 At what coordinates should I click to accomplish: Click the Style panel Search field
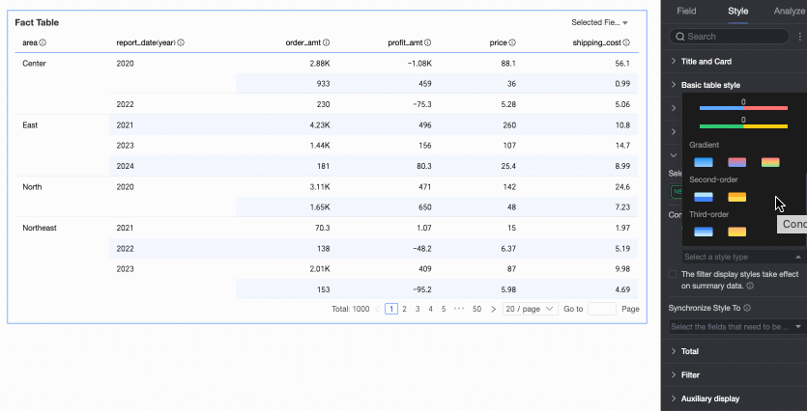coord(729,37)
